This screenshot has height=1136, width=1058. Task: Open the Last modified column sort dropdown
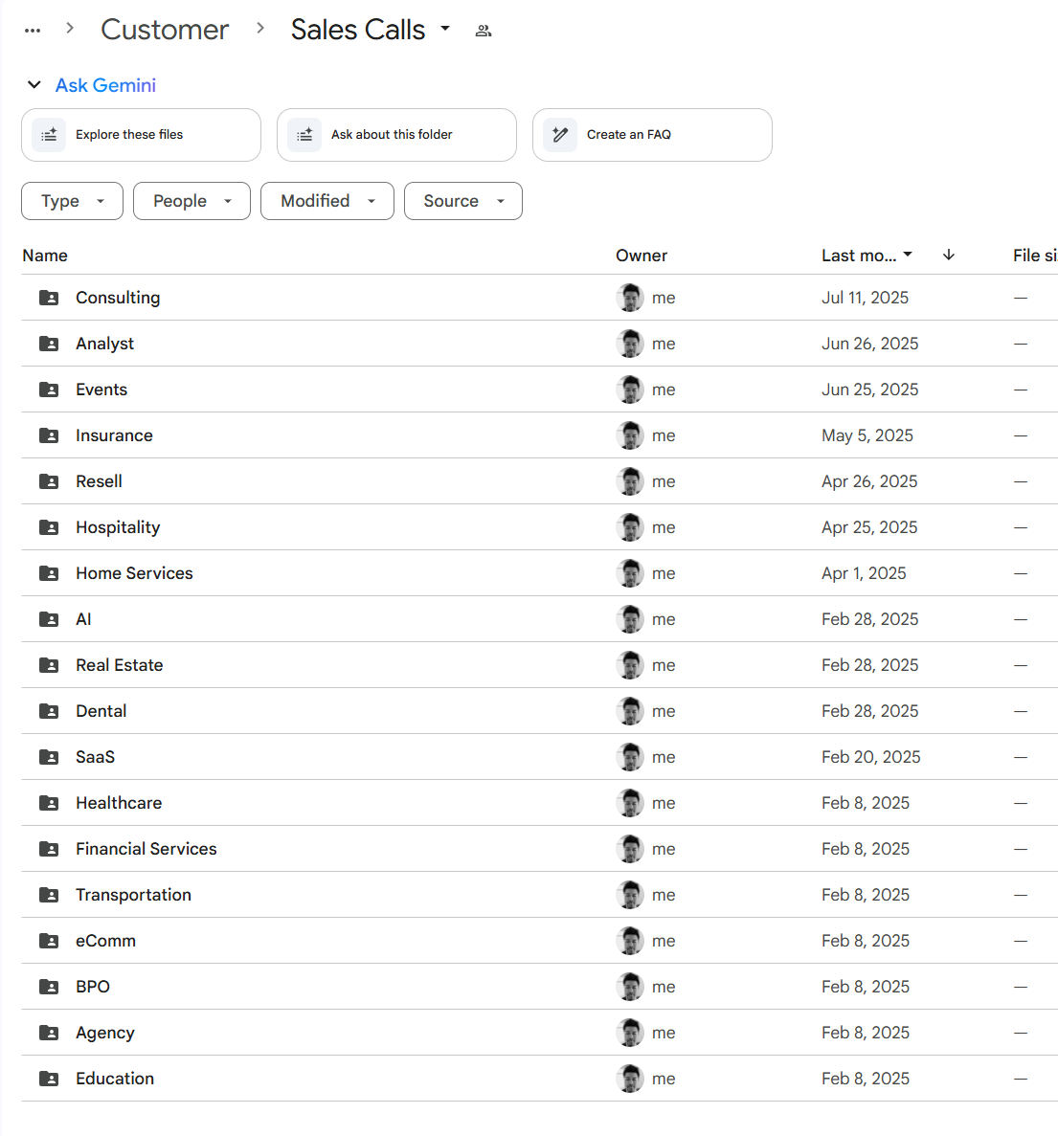pos(867,255)
